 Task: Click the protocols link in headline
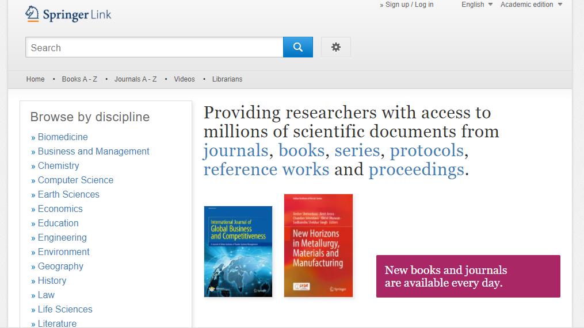coord(426,151)
